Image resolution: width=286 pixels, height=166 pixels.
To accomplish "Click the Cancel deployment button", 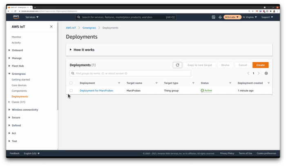I will click(243, 65).
